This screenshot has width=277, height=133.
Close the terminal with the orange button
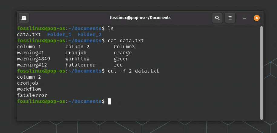pyautogui.click(x=256, y=18)
